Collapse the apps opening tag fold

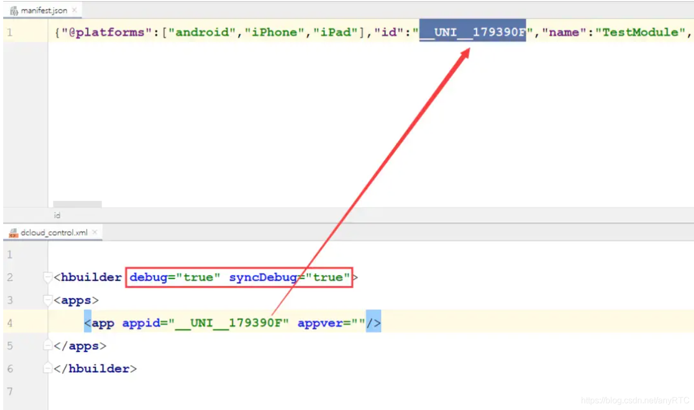[48, 300]
